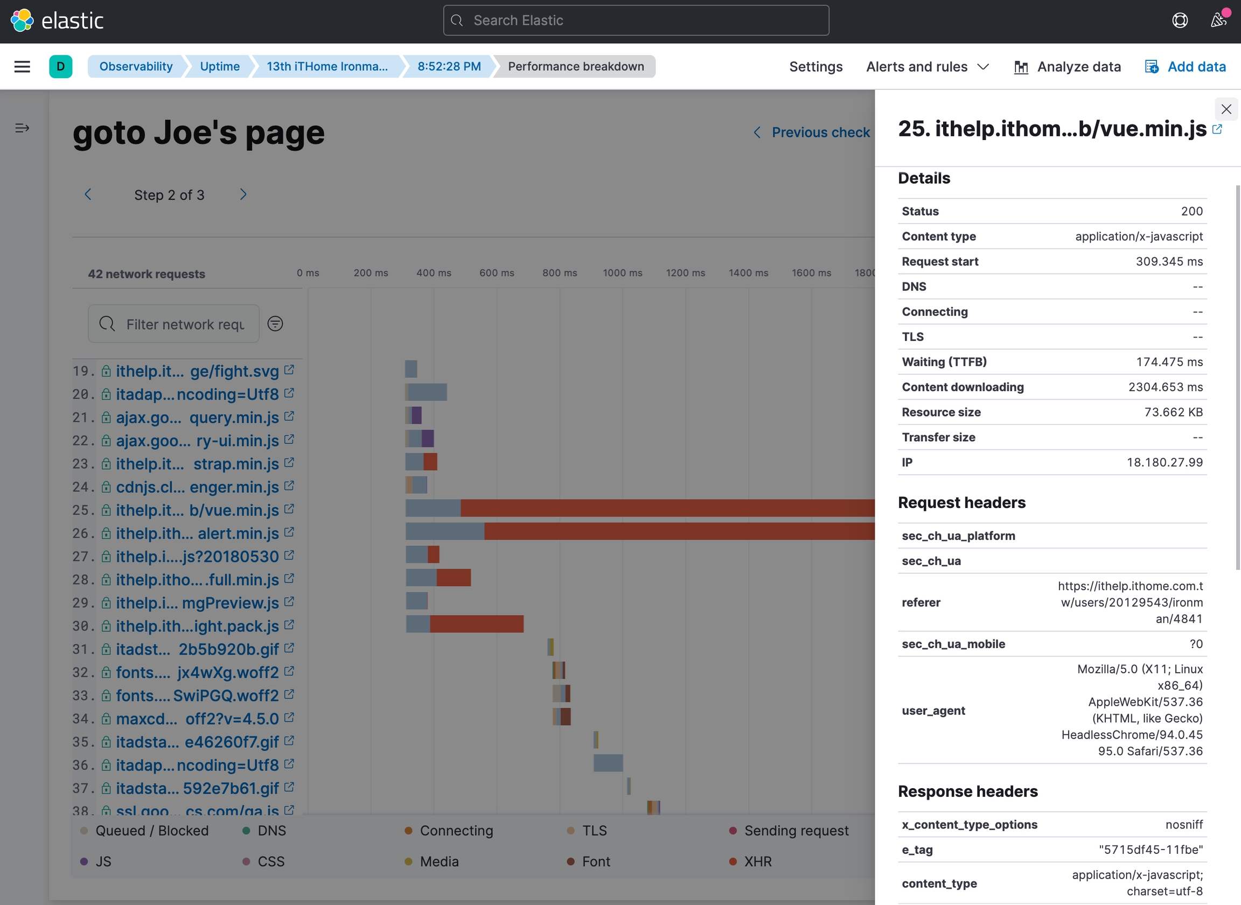The width and height of the screenshot is (1241, 905).
Task: Click the Performance breakdown breadcrumb
Action: coord(576,66)
